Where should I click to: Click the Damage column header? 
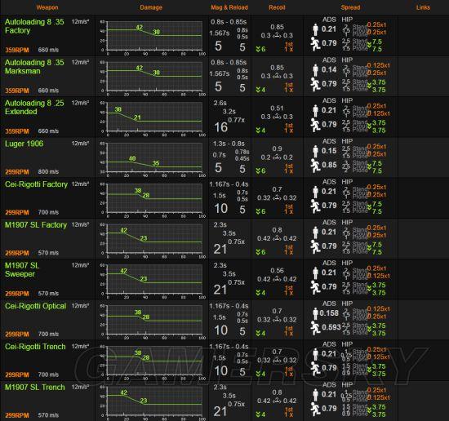tap(151, 7)
